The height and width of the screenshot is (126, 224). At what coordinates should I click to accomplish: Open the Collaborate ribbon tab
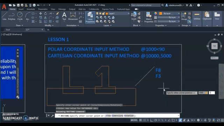(x=94, y=9)
